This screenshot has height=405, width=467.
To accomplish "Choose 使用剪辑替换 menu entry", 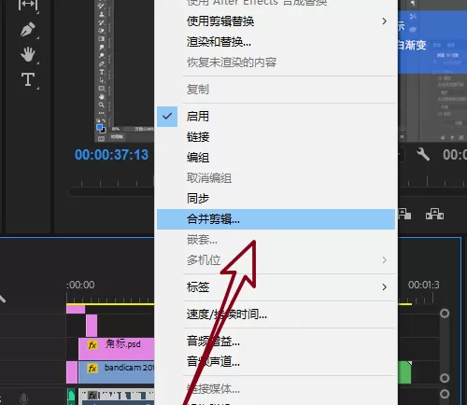I will [276, 21].
